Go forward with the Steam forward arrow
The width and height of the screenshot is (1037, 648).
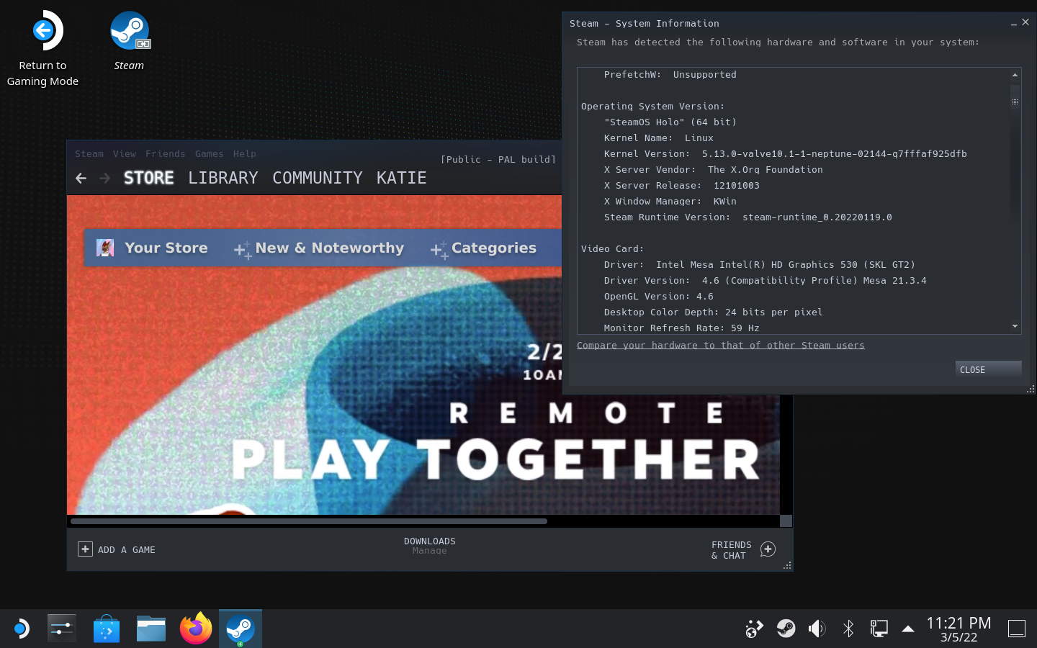[105, 178]
